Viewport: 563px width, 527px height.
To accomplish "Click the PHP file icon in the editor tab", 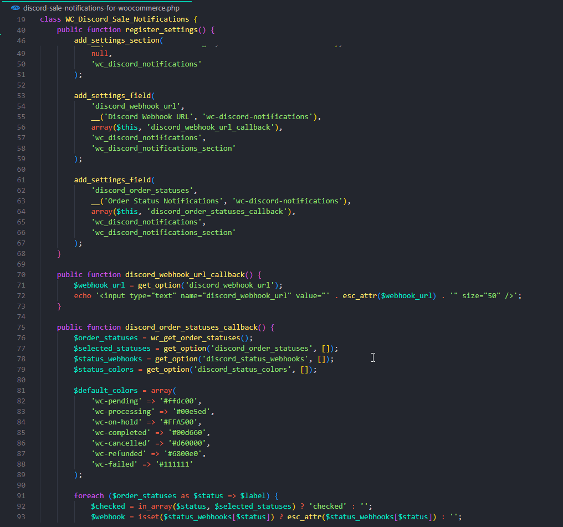I will (x=16, y=8).
